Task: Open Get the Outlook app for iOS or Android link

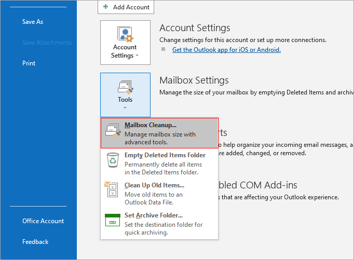Action: point(226,50)
